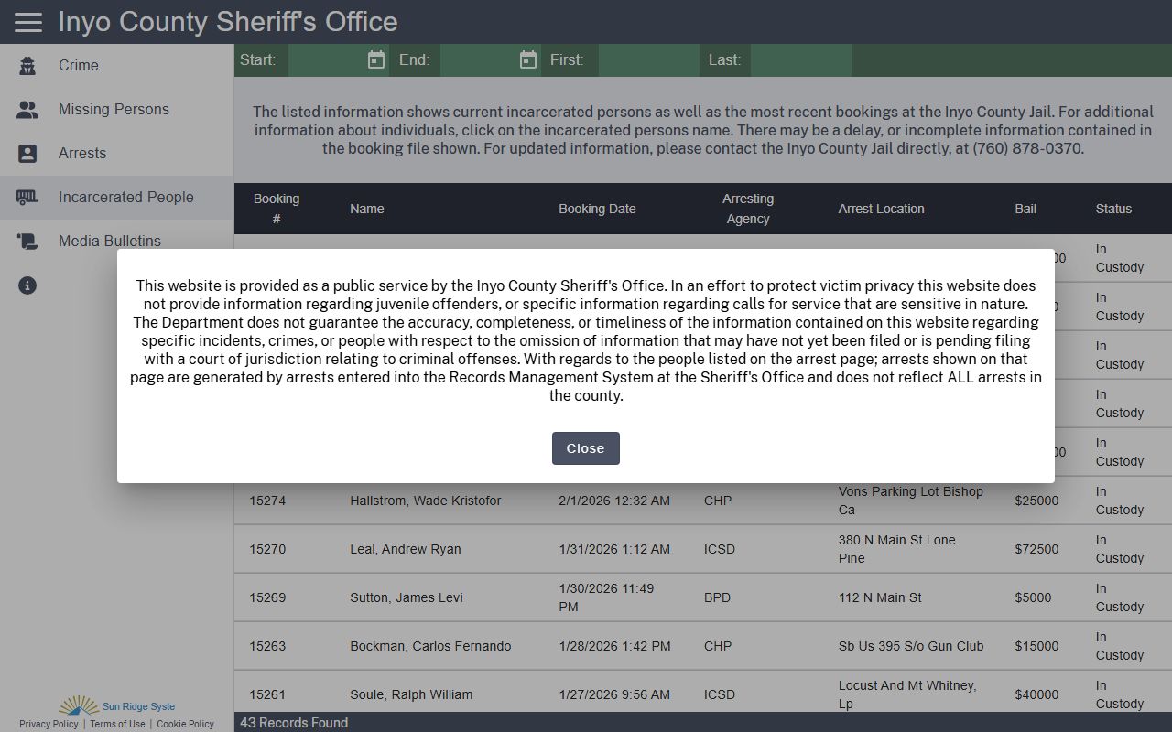This screenshot has height=732, width=1172.
Task: Sort by Name column header
Action: pos(366,209)
